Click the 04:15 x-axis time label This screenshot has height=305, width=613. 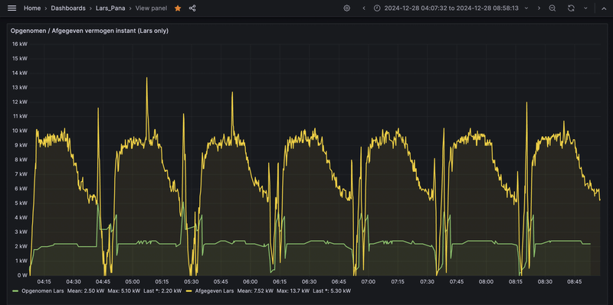[x=44, y=281]
